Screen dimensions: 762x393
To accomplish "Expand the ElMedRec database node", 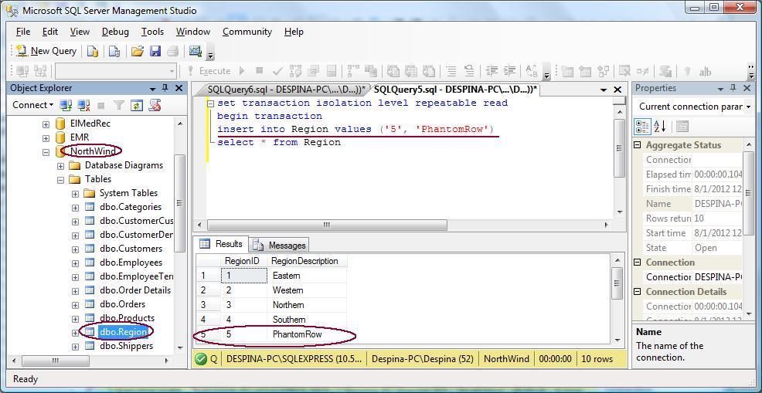I will (x=46, y=124).
